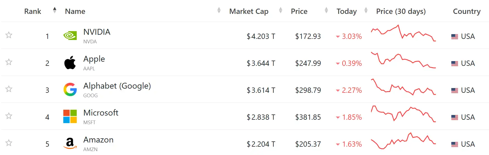This screenshot has width=489, height=155.
Task: Click the Price column header
Action: point(299,11)
